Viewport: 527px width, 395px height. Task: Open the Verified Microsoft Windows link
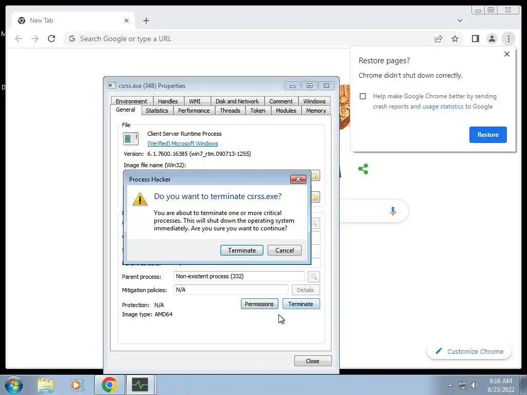[183, 143]
